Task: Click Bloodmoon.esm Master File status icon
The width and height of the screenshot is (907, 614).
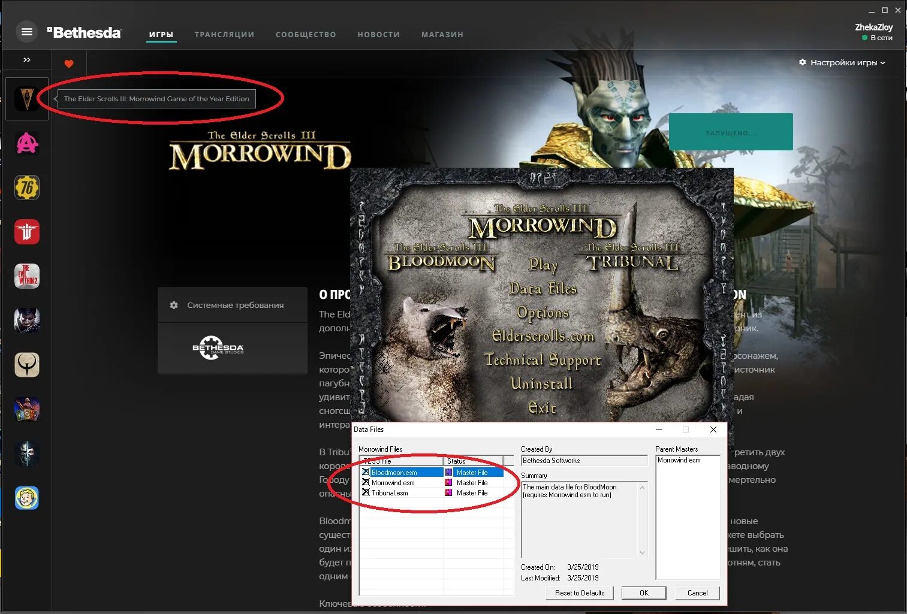Action: [x=448, y=473]
